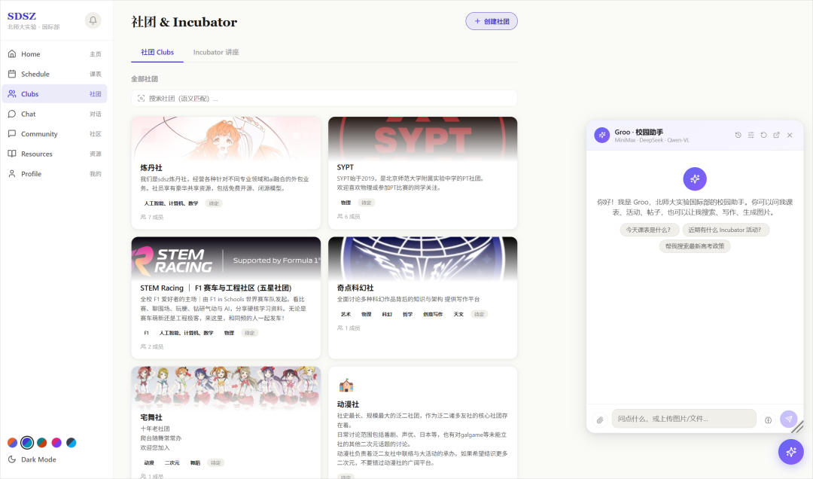Go to Home in the sidebar

[x=54, y=54]
